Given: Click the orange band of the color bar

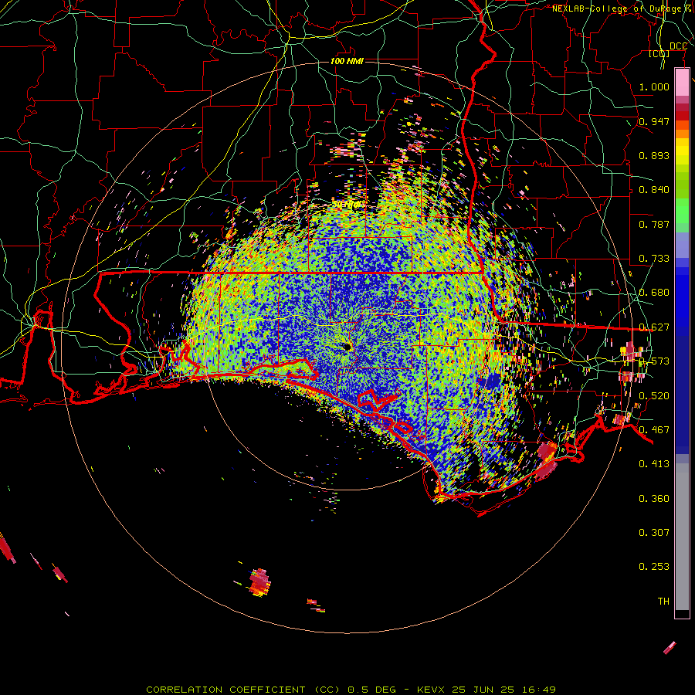Looking at the screenshot, I should point(682,133).
